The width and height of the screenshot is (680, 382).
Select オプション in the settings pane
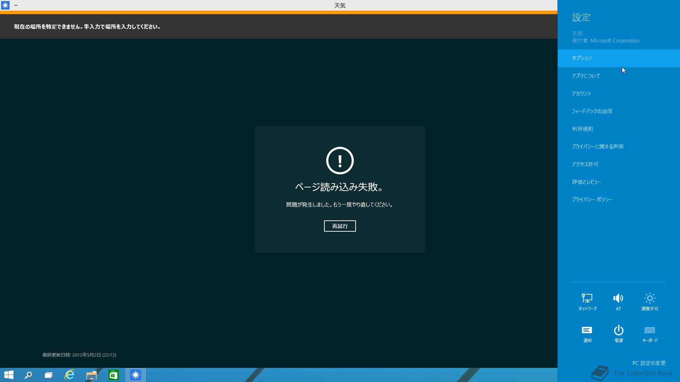pyautogui.click(x=619, y=58)
